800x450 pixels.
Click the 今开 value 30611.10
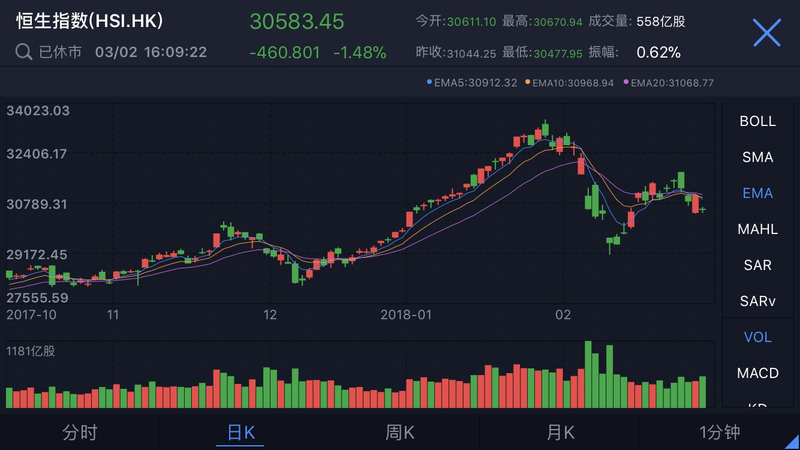(x=472, y=22)
